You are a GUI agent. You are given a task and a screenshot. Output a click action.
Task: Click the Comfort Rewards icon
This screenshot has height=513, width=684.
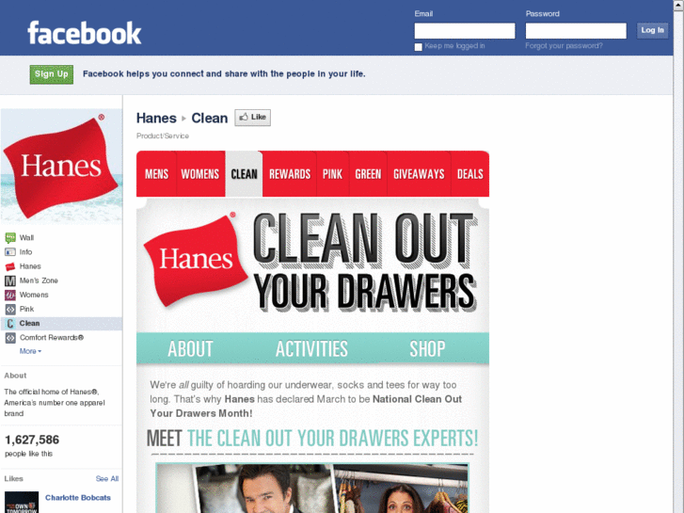(x=10, y=338)
